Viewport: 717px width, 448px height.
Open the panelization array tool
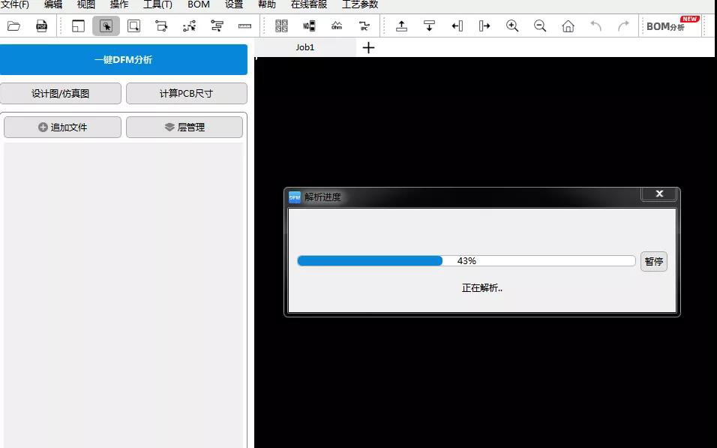pyautogui.click(x=282, y=25)
